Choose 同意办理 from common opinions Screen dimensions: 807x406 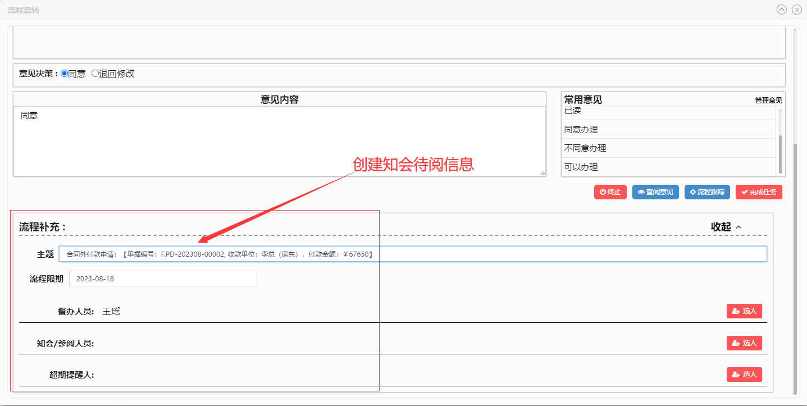pyautogui.click(x=581, y=130)
